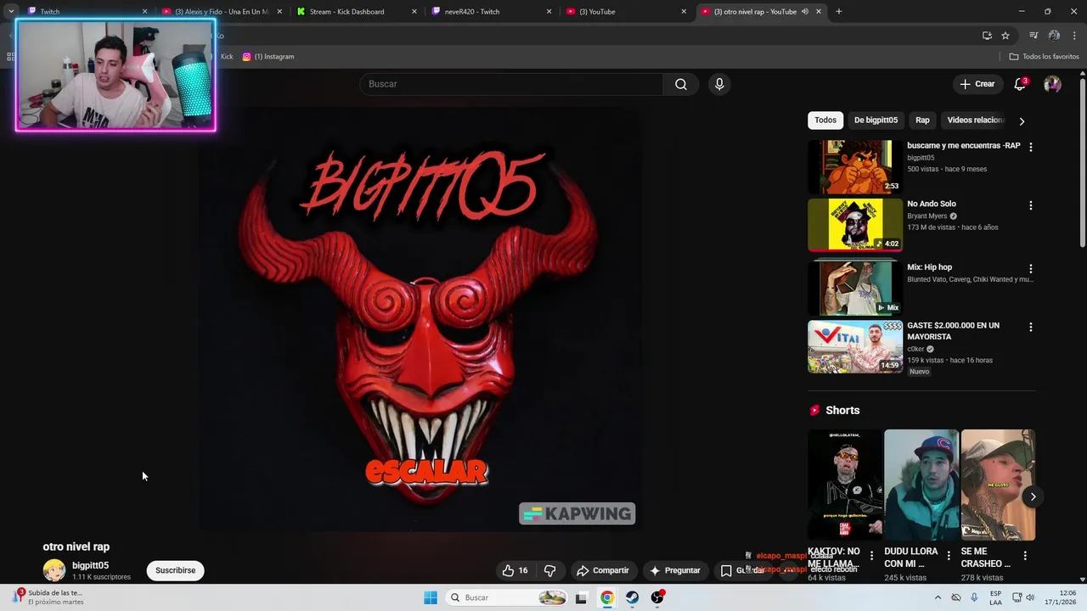This screenshot has width=1087, height=611.
Task: Select the Todos filter chip
Action: tap(825, 121)
